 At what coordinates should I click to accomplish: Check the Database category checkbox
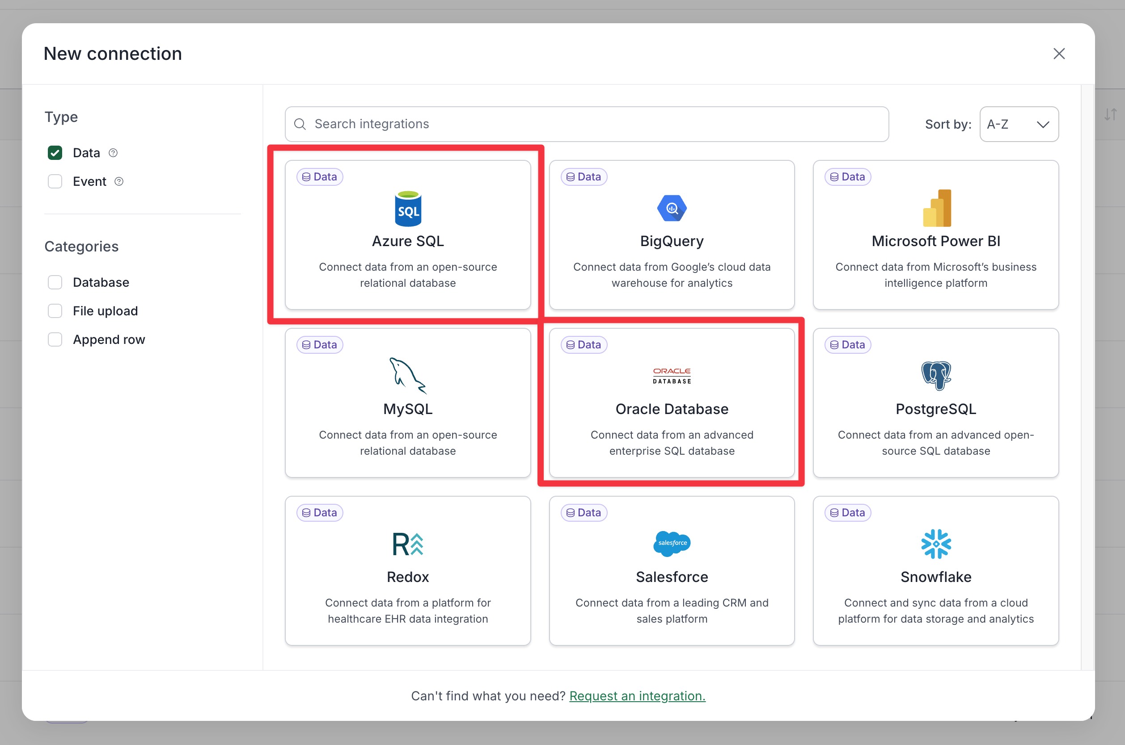click(x=55, y=282)
